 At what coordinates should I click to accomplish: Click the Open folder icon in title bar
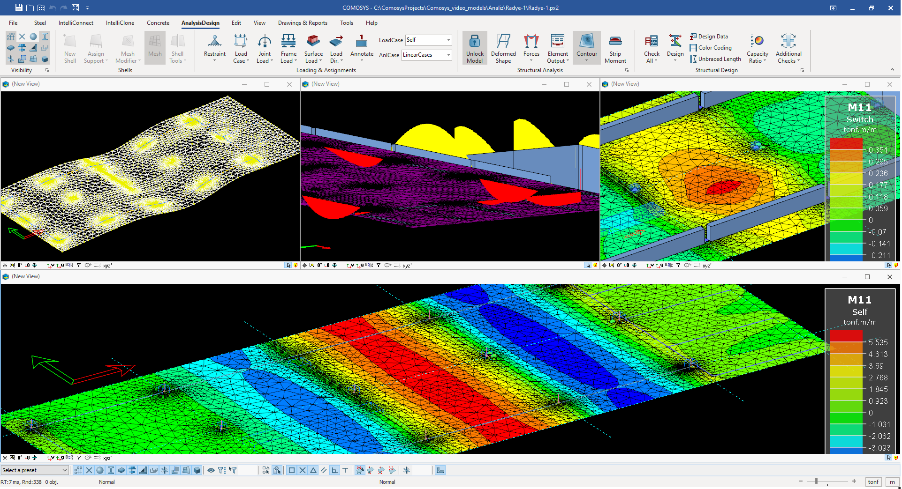coord(30,7)
